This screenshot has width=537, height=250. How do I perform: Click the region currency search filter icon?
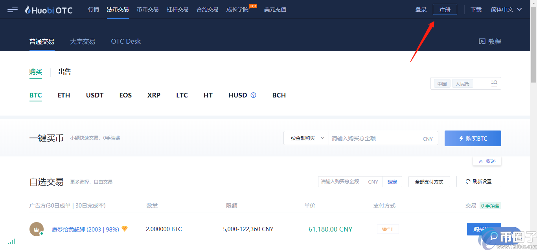click(494, 83)
